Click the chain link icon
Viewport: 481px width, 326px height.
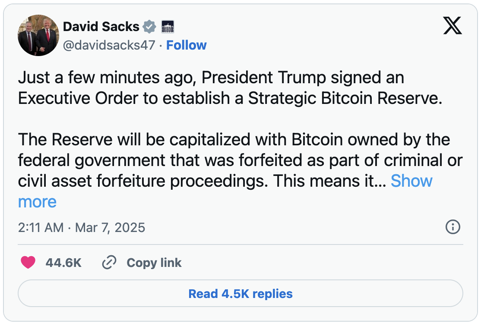(x=109, y=263)
